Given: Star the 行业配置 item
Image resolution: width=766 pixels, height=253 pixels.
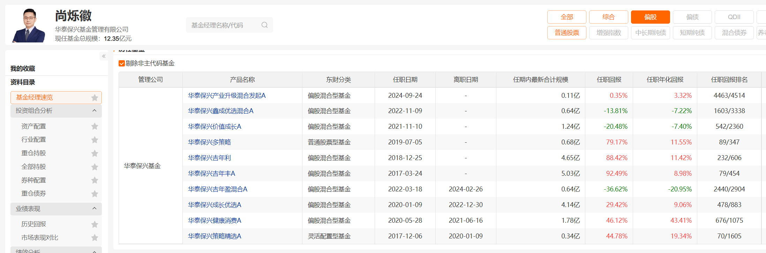Looking at the screenshot, I should tap(95, 140).
